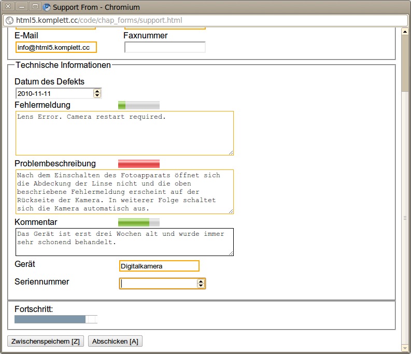
Task: Submit form with Abschicken [A] button
Action: pos(115,342)
